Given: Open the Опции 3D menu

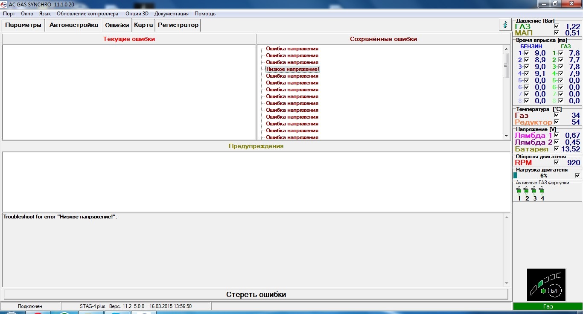Looking at the screenshot, I should (137, 14).
